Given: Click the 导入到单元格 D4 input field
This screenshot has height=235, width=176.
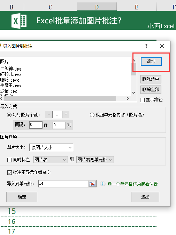Looking at the screenshot, I should (x=63, y=184).
